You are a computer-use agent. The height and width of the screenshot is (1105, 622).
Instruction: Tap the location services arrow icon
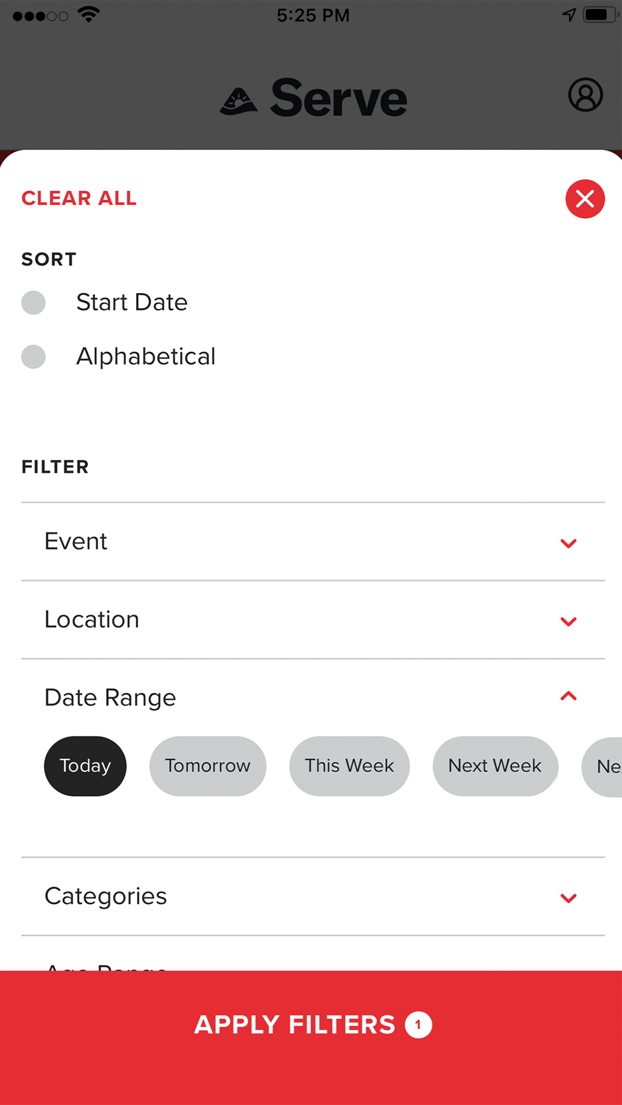point(568,15)
